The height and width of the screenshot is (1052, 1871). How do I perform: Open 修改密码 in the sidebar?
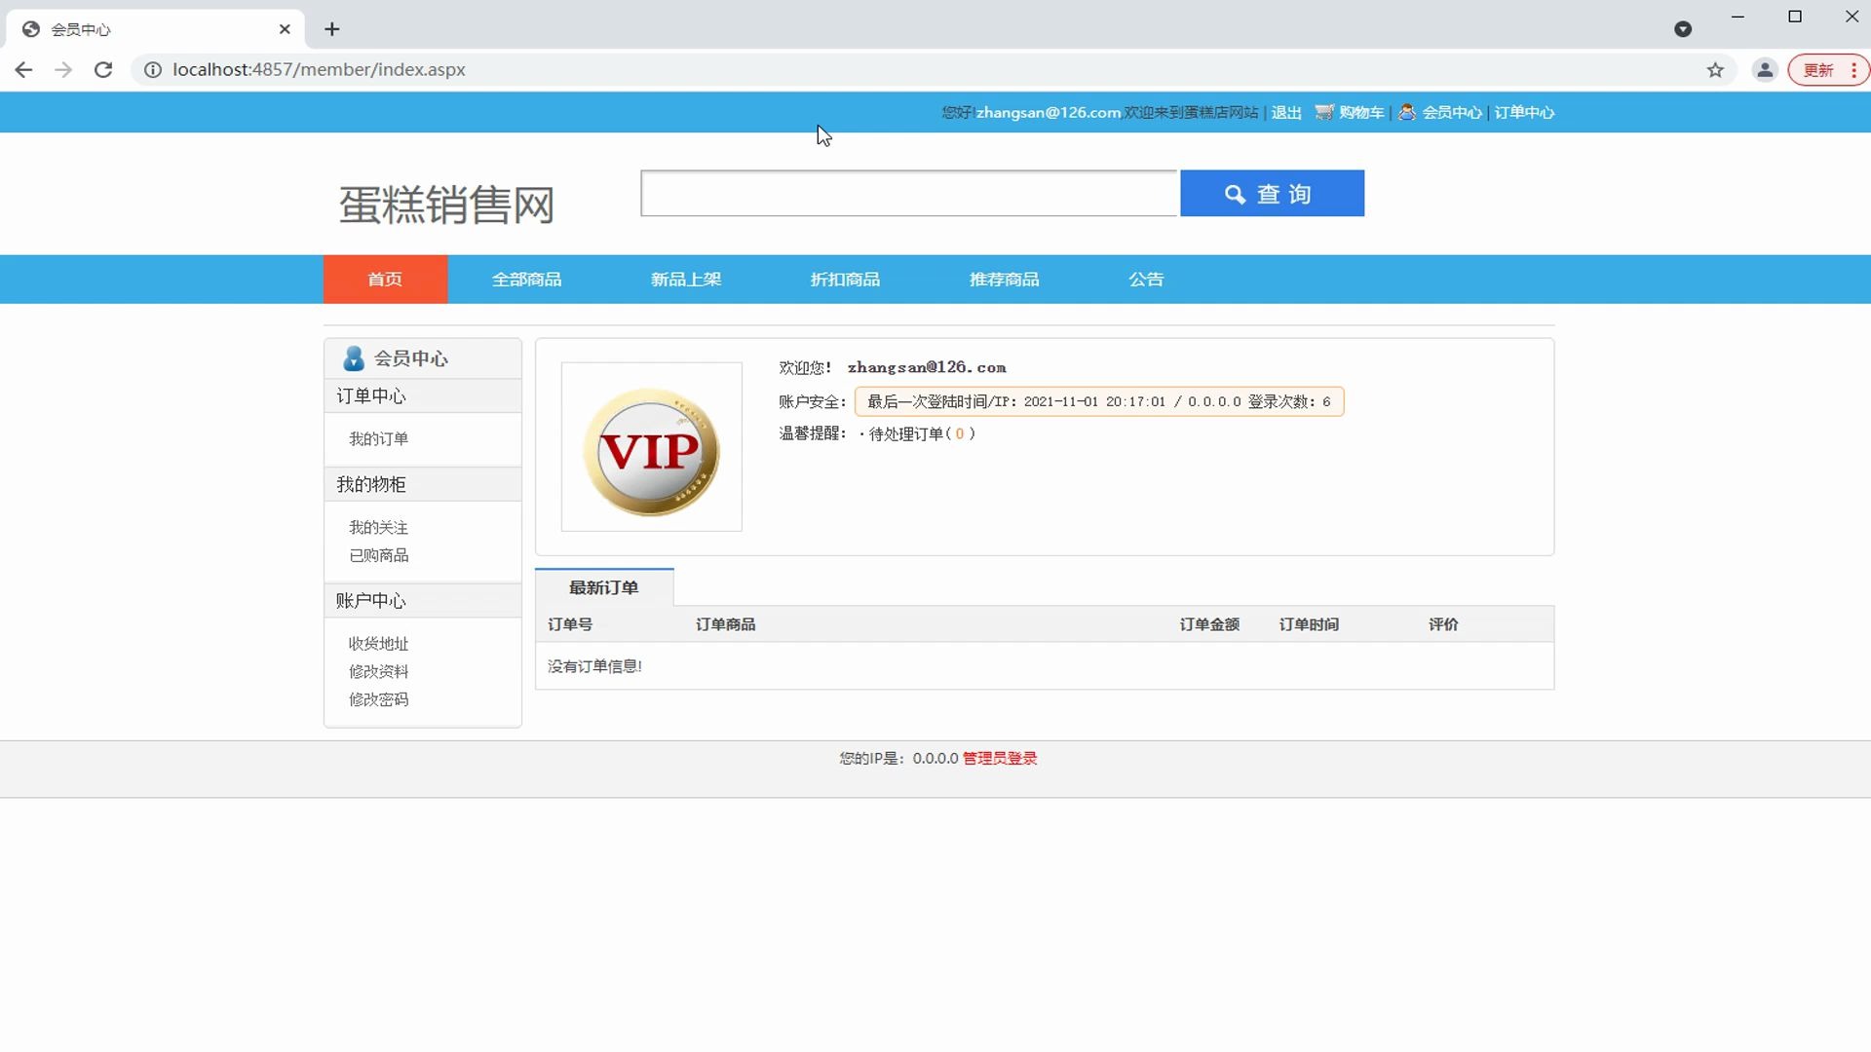pyautogui.click(x=378, y=699)
